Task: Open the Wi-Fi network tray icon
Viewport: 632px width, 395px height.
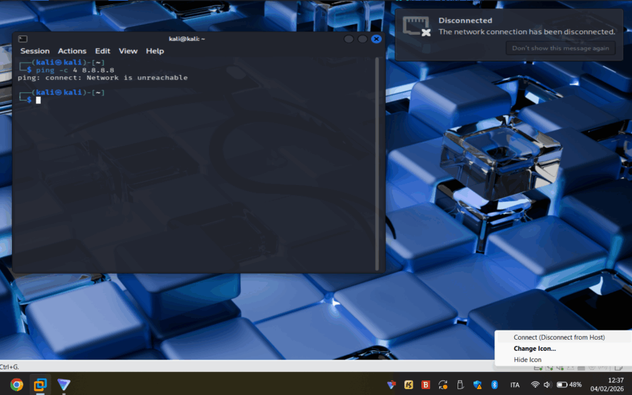Action: (535, 384)
